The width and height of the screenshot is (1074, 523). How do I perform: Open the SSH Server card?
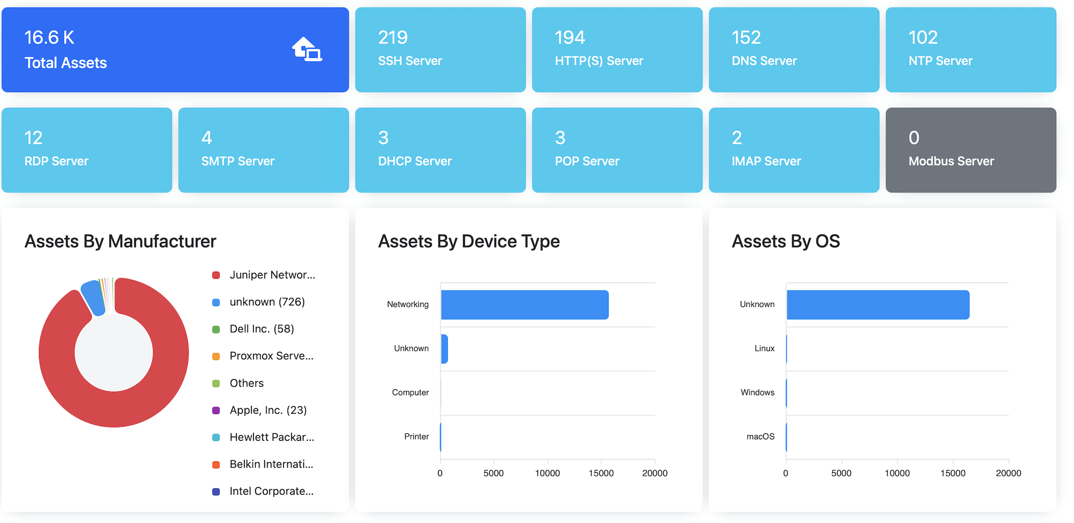point(440,50)
